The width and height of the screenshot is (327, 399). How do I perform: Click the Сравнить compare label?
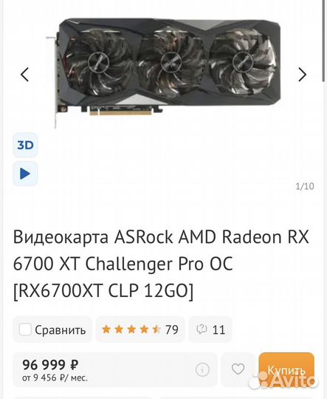click(61, 330)
